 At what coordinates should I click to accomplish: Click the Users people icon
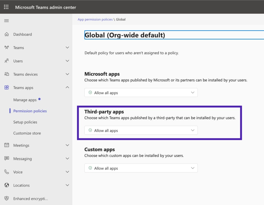pos(6,61)
